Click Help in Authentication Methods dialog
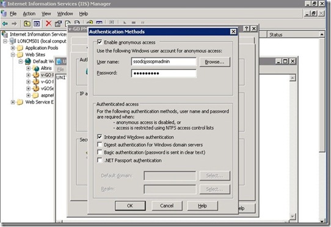Viewport: 331px width, 227px height. [x=202, y=206]
